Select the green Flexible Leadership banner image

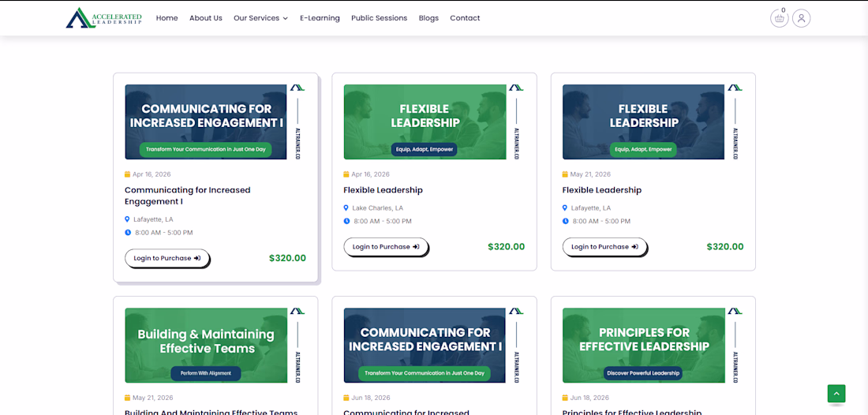(434, 122)
